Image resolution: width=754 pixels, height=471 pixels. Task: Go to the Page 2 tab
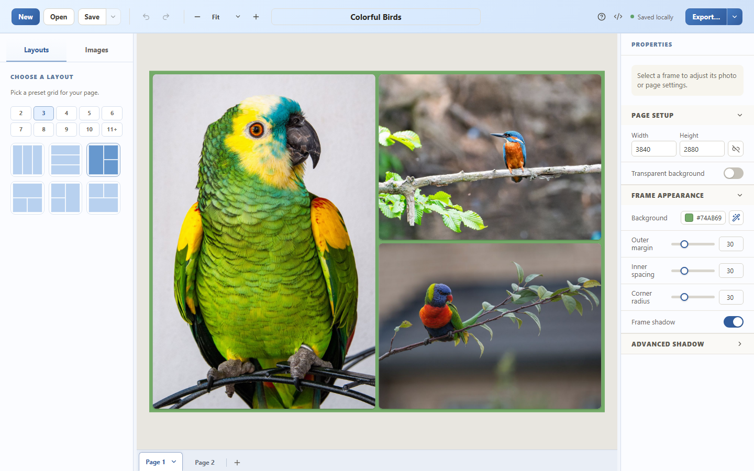coord(205,463)
